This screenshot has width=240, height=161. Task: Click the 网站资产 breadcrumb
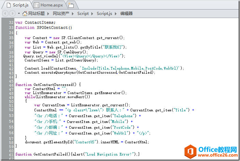61,14
